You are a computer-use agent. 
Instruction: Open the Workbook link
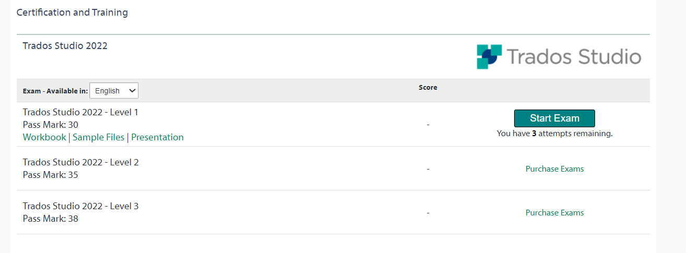point(44,137)
